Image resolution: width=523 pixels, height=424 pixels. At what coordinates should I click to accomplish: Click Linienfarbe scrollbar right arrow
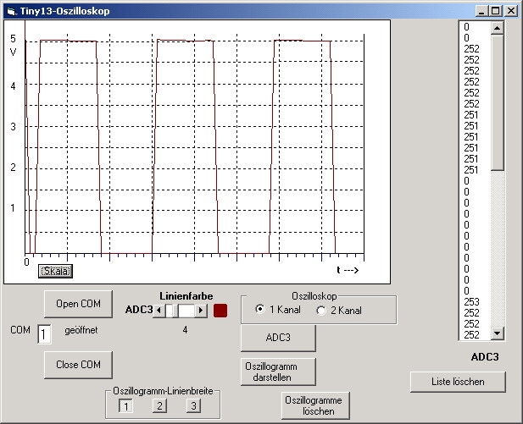point(201,311)
